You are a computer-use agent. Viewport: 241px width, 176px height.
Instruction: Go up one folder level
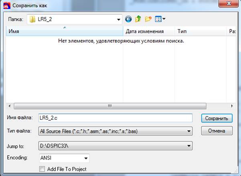click(x=138, y=19)
